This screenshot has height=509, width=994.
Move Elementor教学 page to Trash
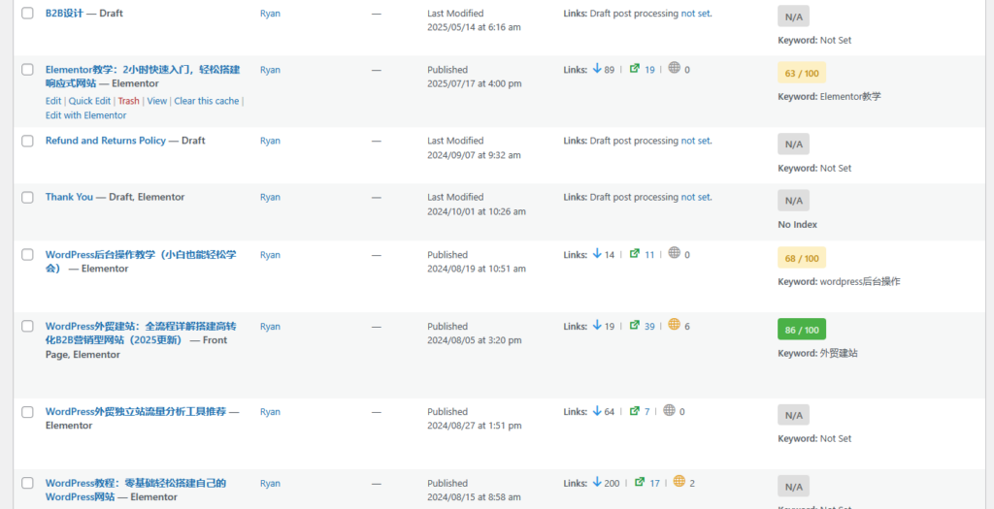pos(129,101)
